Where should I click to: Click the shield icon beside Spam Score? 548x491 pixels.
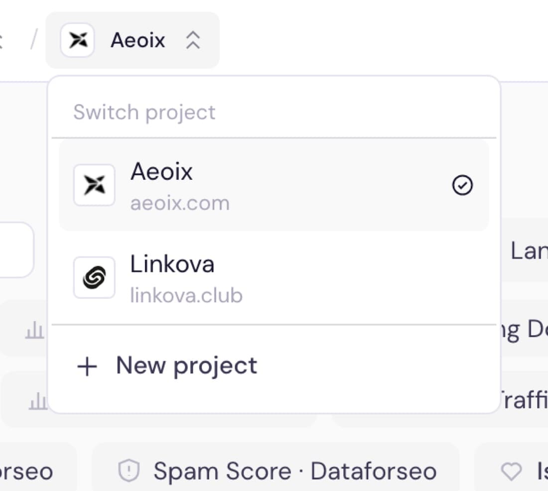pos(129,471)
